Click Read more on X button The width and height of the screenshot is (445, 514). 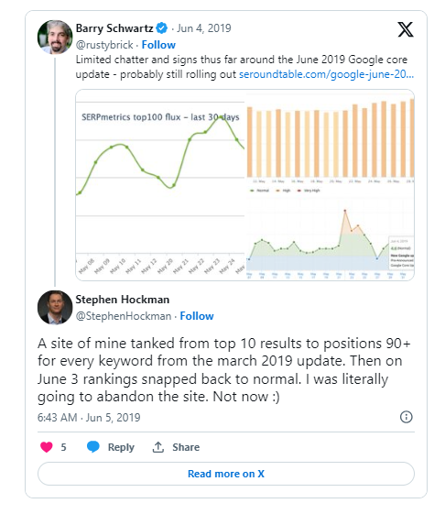(x=226, y=474)
